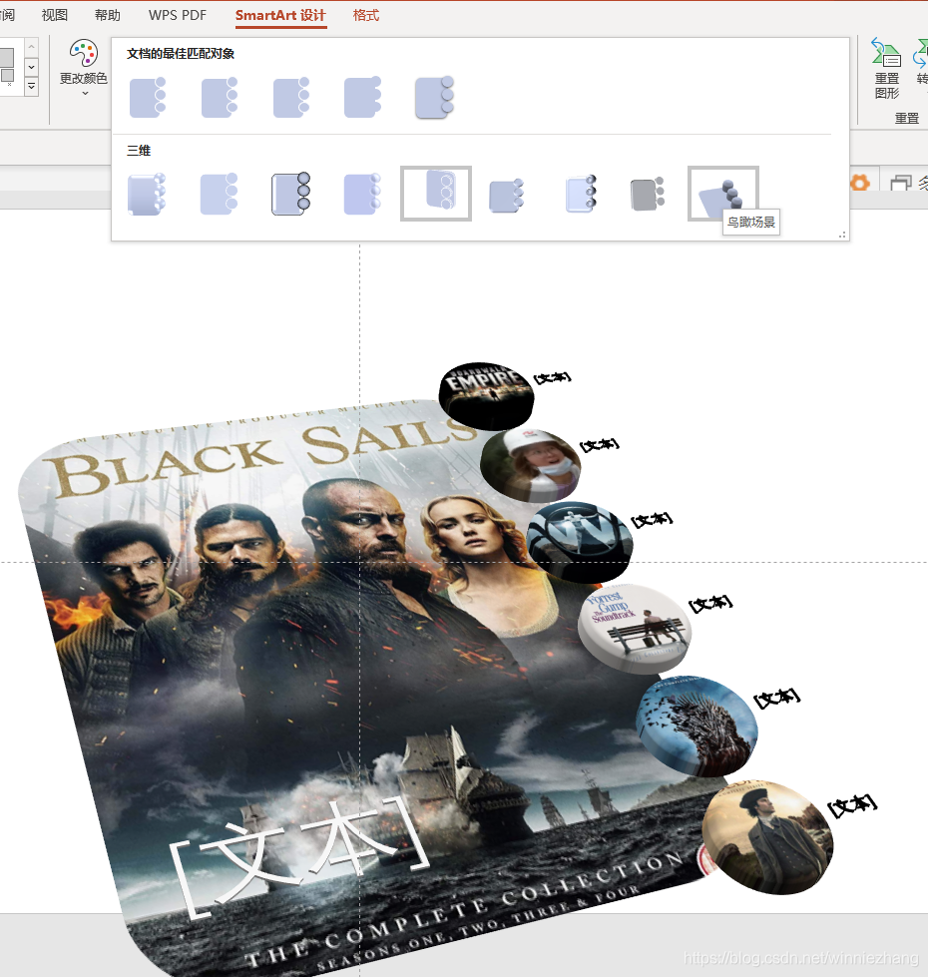Open the 帮助 ribbon tab

click(107, 15)
